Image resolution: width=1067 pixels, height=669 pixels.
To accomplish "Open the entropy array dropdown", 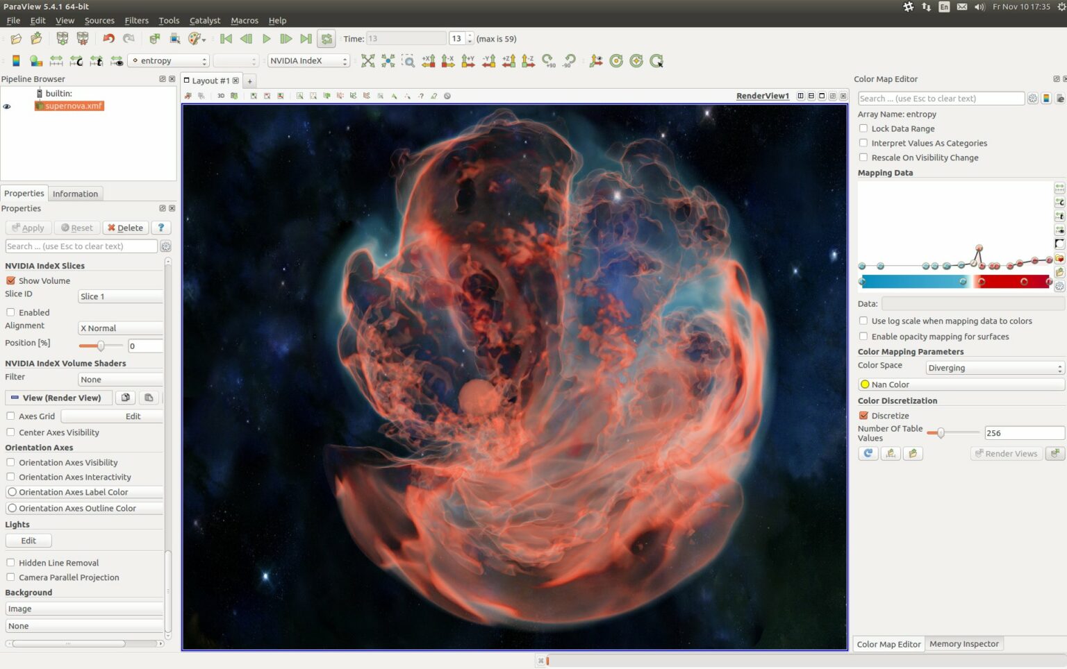I will click(169, 61).
